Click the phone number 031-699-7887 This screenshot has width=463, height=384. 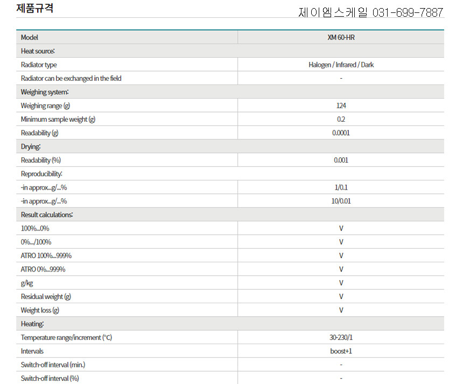click(408, 12)
